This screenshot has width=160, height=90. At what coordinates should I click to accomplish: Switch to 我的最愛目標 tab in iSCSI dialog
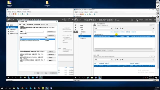pos(30,25)
